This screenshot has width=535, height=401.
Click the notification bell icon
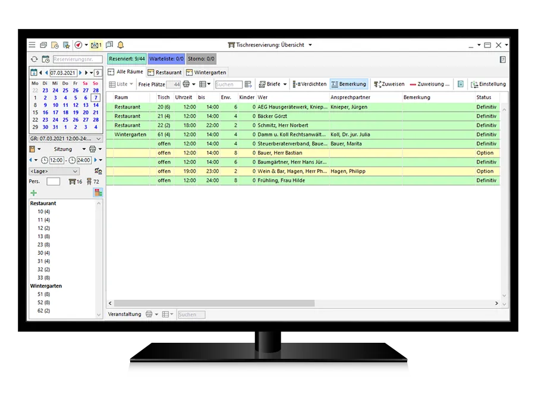pyautogui.click(x=121, y=45)
